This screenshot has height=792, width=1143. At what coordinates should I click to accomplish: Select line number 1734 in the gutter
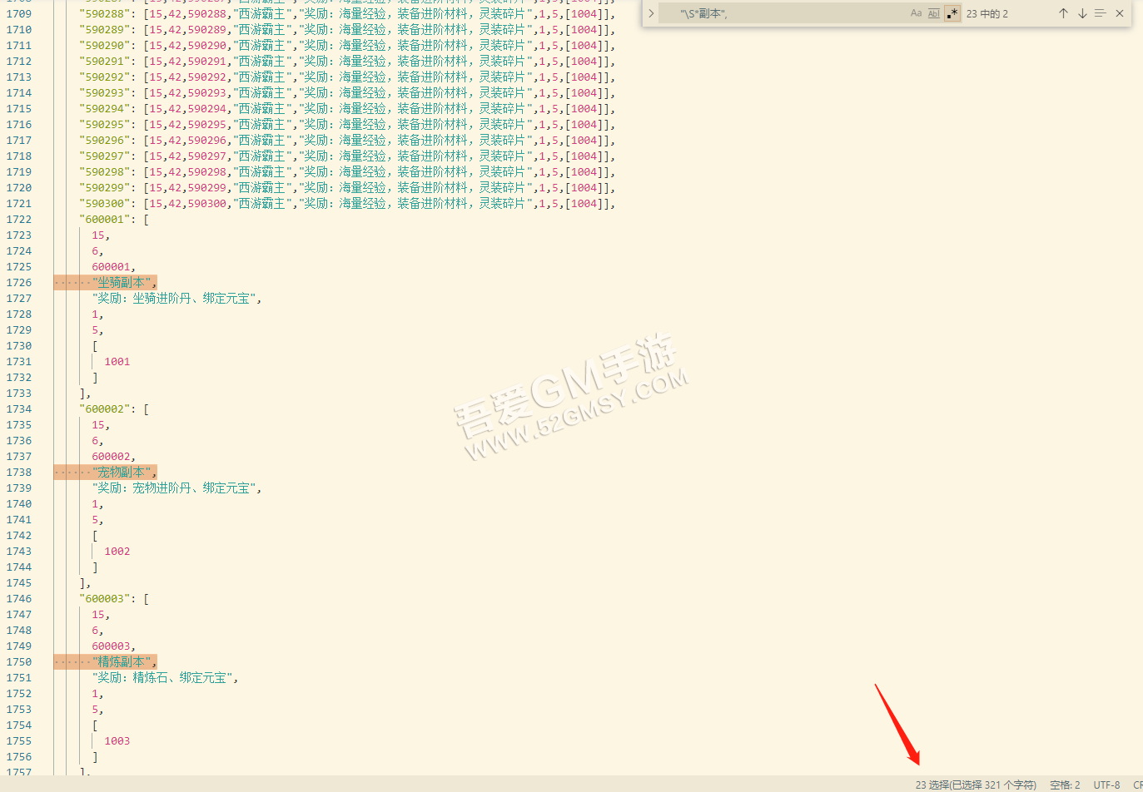tap(19, 409)
